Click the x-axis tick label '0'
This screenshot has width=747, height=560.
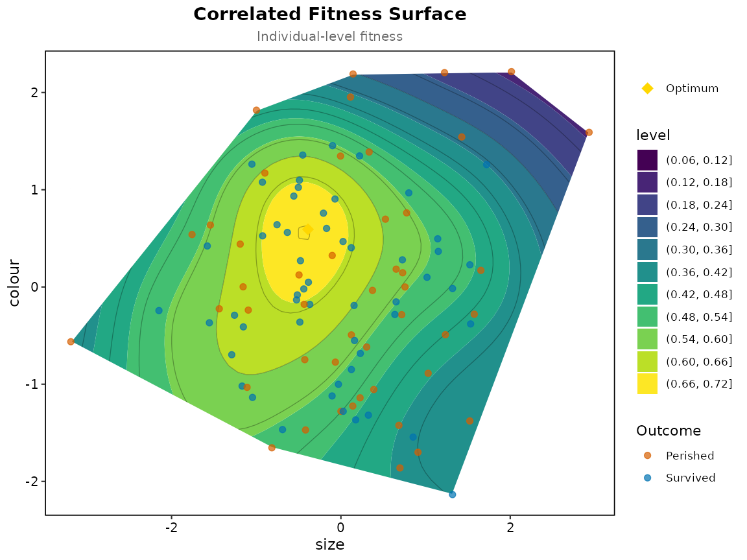click(340, 528)
